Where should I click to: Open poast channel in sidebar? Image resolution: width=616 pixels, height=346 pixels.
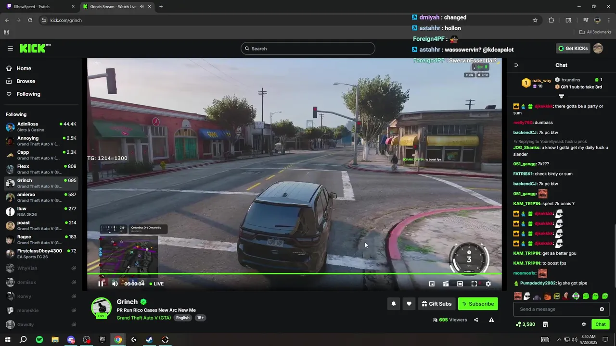[x=41, y=225]
